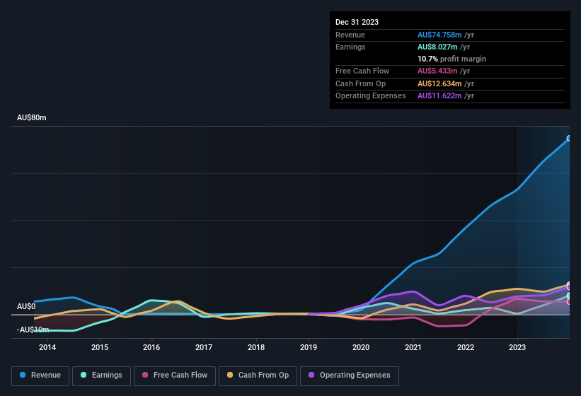This screenshot has width=581, height=396.
Task: Click the AU$80m y-axis label
Action: tap(32, 117)
